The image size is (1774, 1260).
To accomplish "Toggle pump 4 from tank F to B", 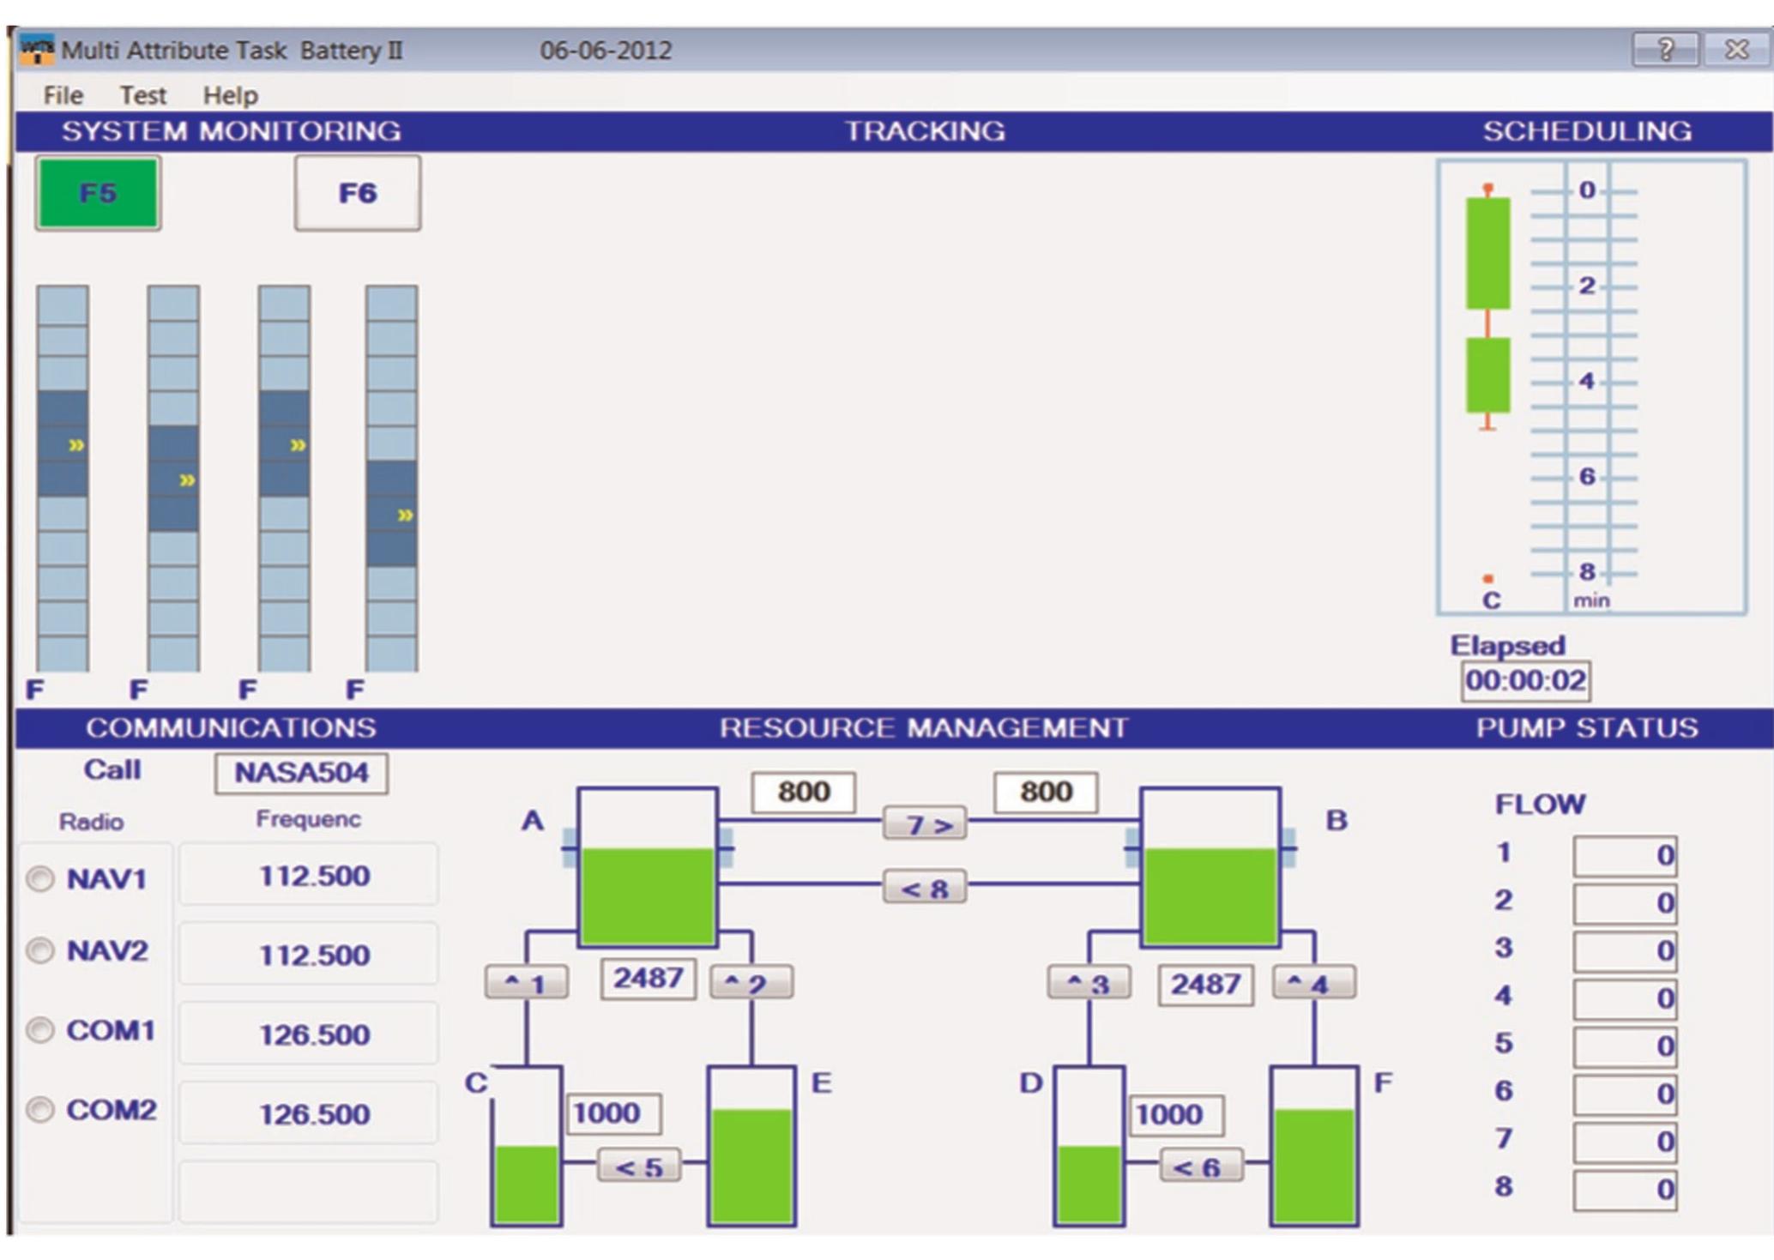I will tap(1314, 983).
